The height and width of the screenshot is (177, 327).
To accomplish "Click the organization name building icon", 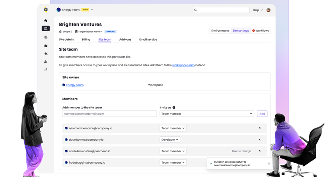I will click(76, 32).
